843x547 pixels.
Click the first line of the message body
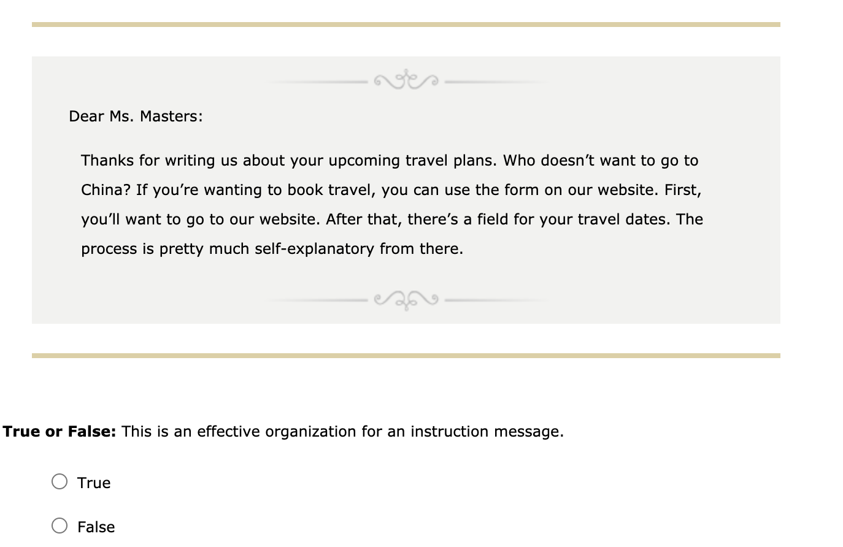[390, 161]
